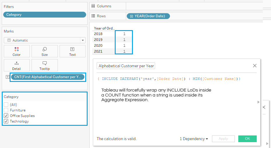Click the Rows shelf icon

point(93,16)
